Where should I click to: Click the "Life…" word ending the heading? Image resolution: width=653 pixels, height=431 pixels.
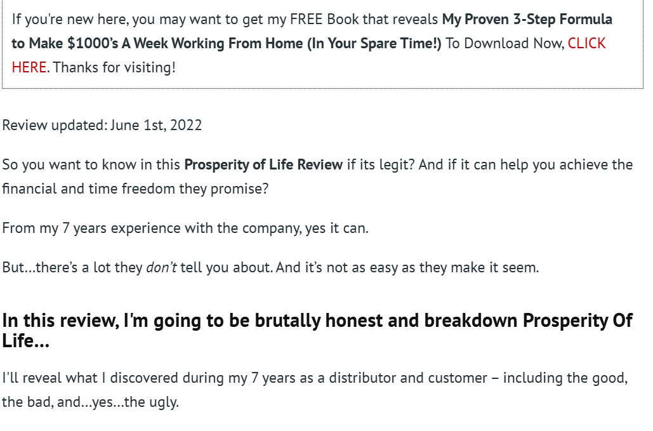coord(25,341)
